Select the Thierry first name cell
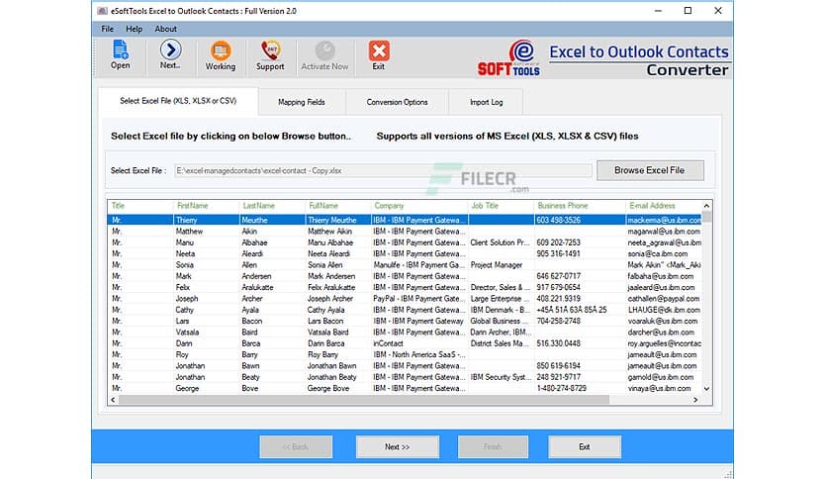The height and width of the screenshot is (479, 827). [206, 220]
